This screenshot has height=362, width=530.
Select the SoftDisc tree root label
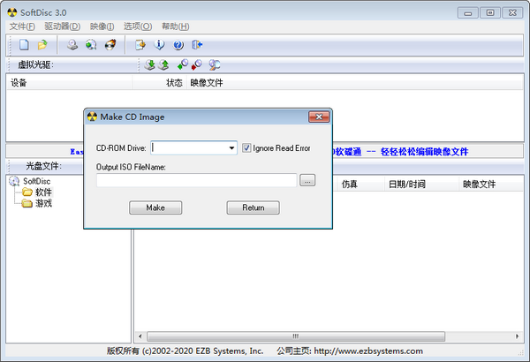[x=36, y=181]
